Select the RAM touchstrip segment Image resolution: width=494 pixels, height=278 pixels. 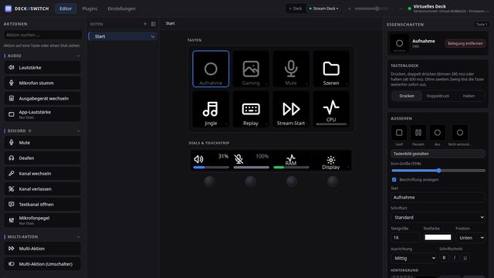(291, 161)
